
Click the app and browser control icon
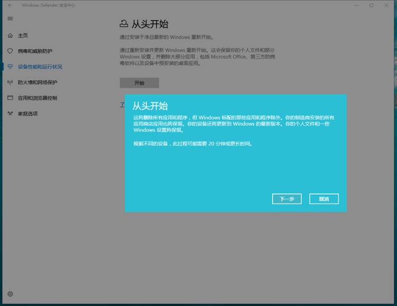(10, 98)
